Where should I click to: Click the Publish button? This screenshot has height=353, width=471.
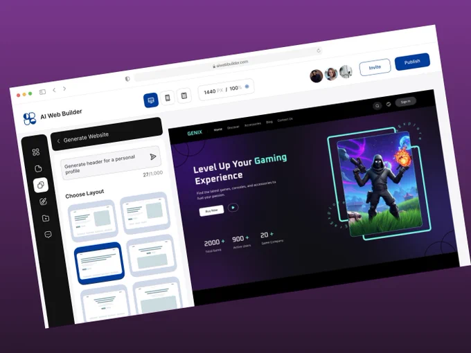412,62
